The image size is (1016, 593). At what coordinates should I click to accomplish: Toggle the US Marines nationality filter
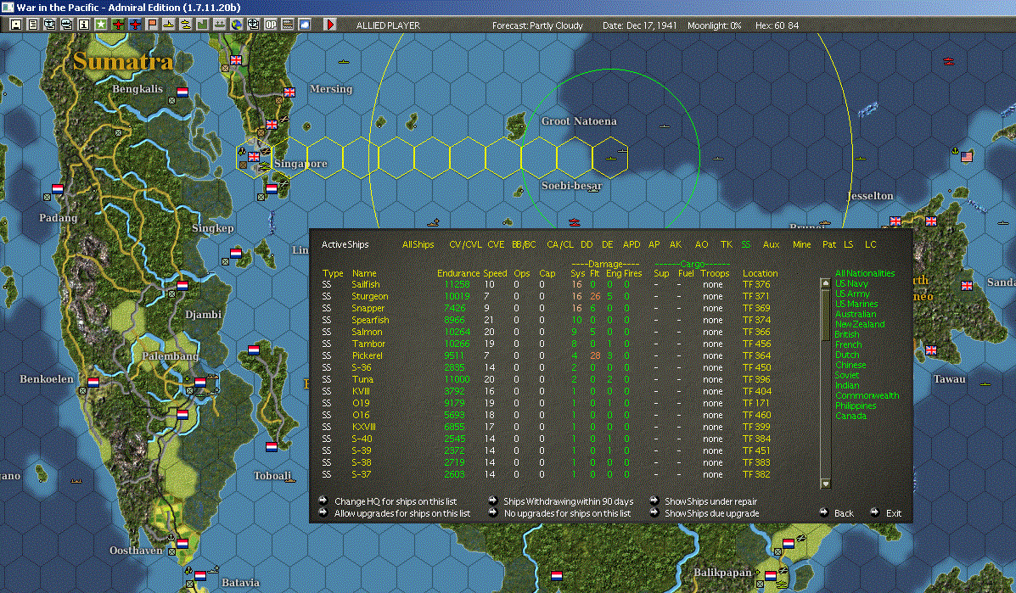(856, 304)
